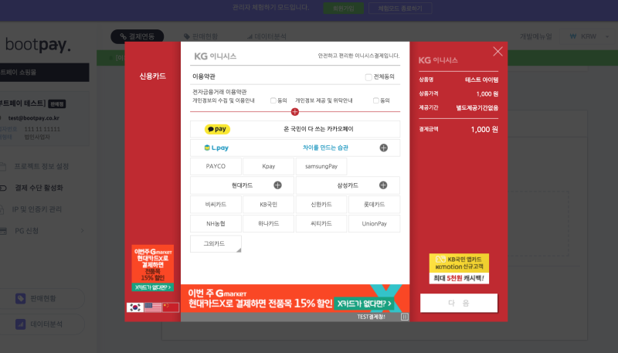Select NH농협 card

(216, 223)
